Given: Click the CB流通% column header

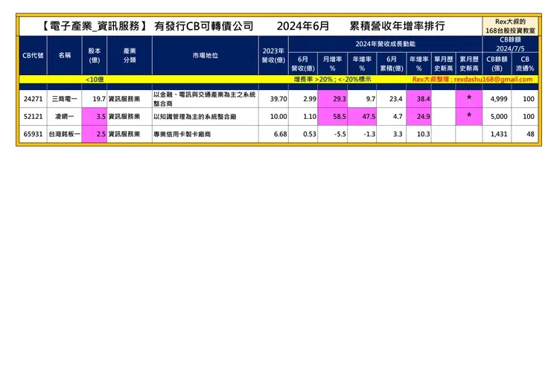Looking at the screenshot, I should coord(525,63).
